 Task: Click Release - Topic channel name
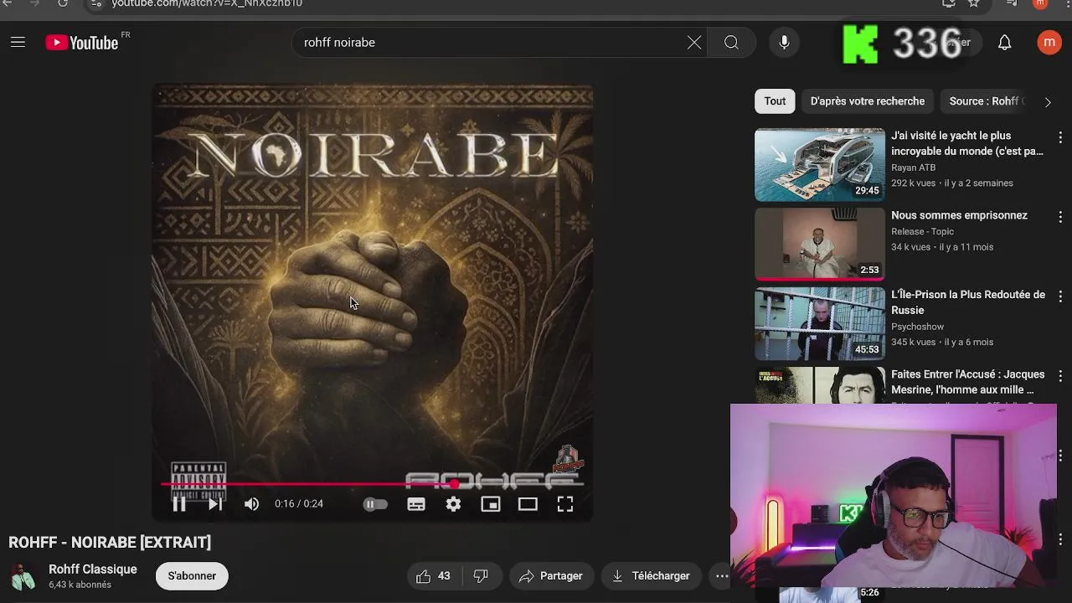[x=922, y=231]
